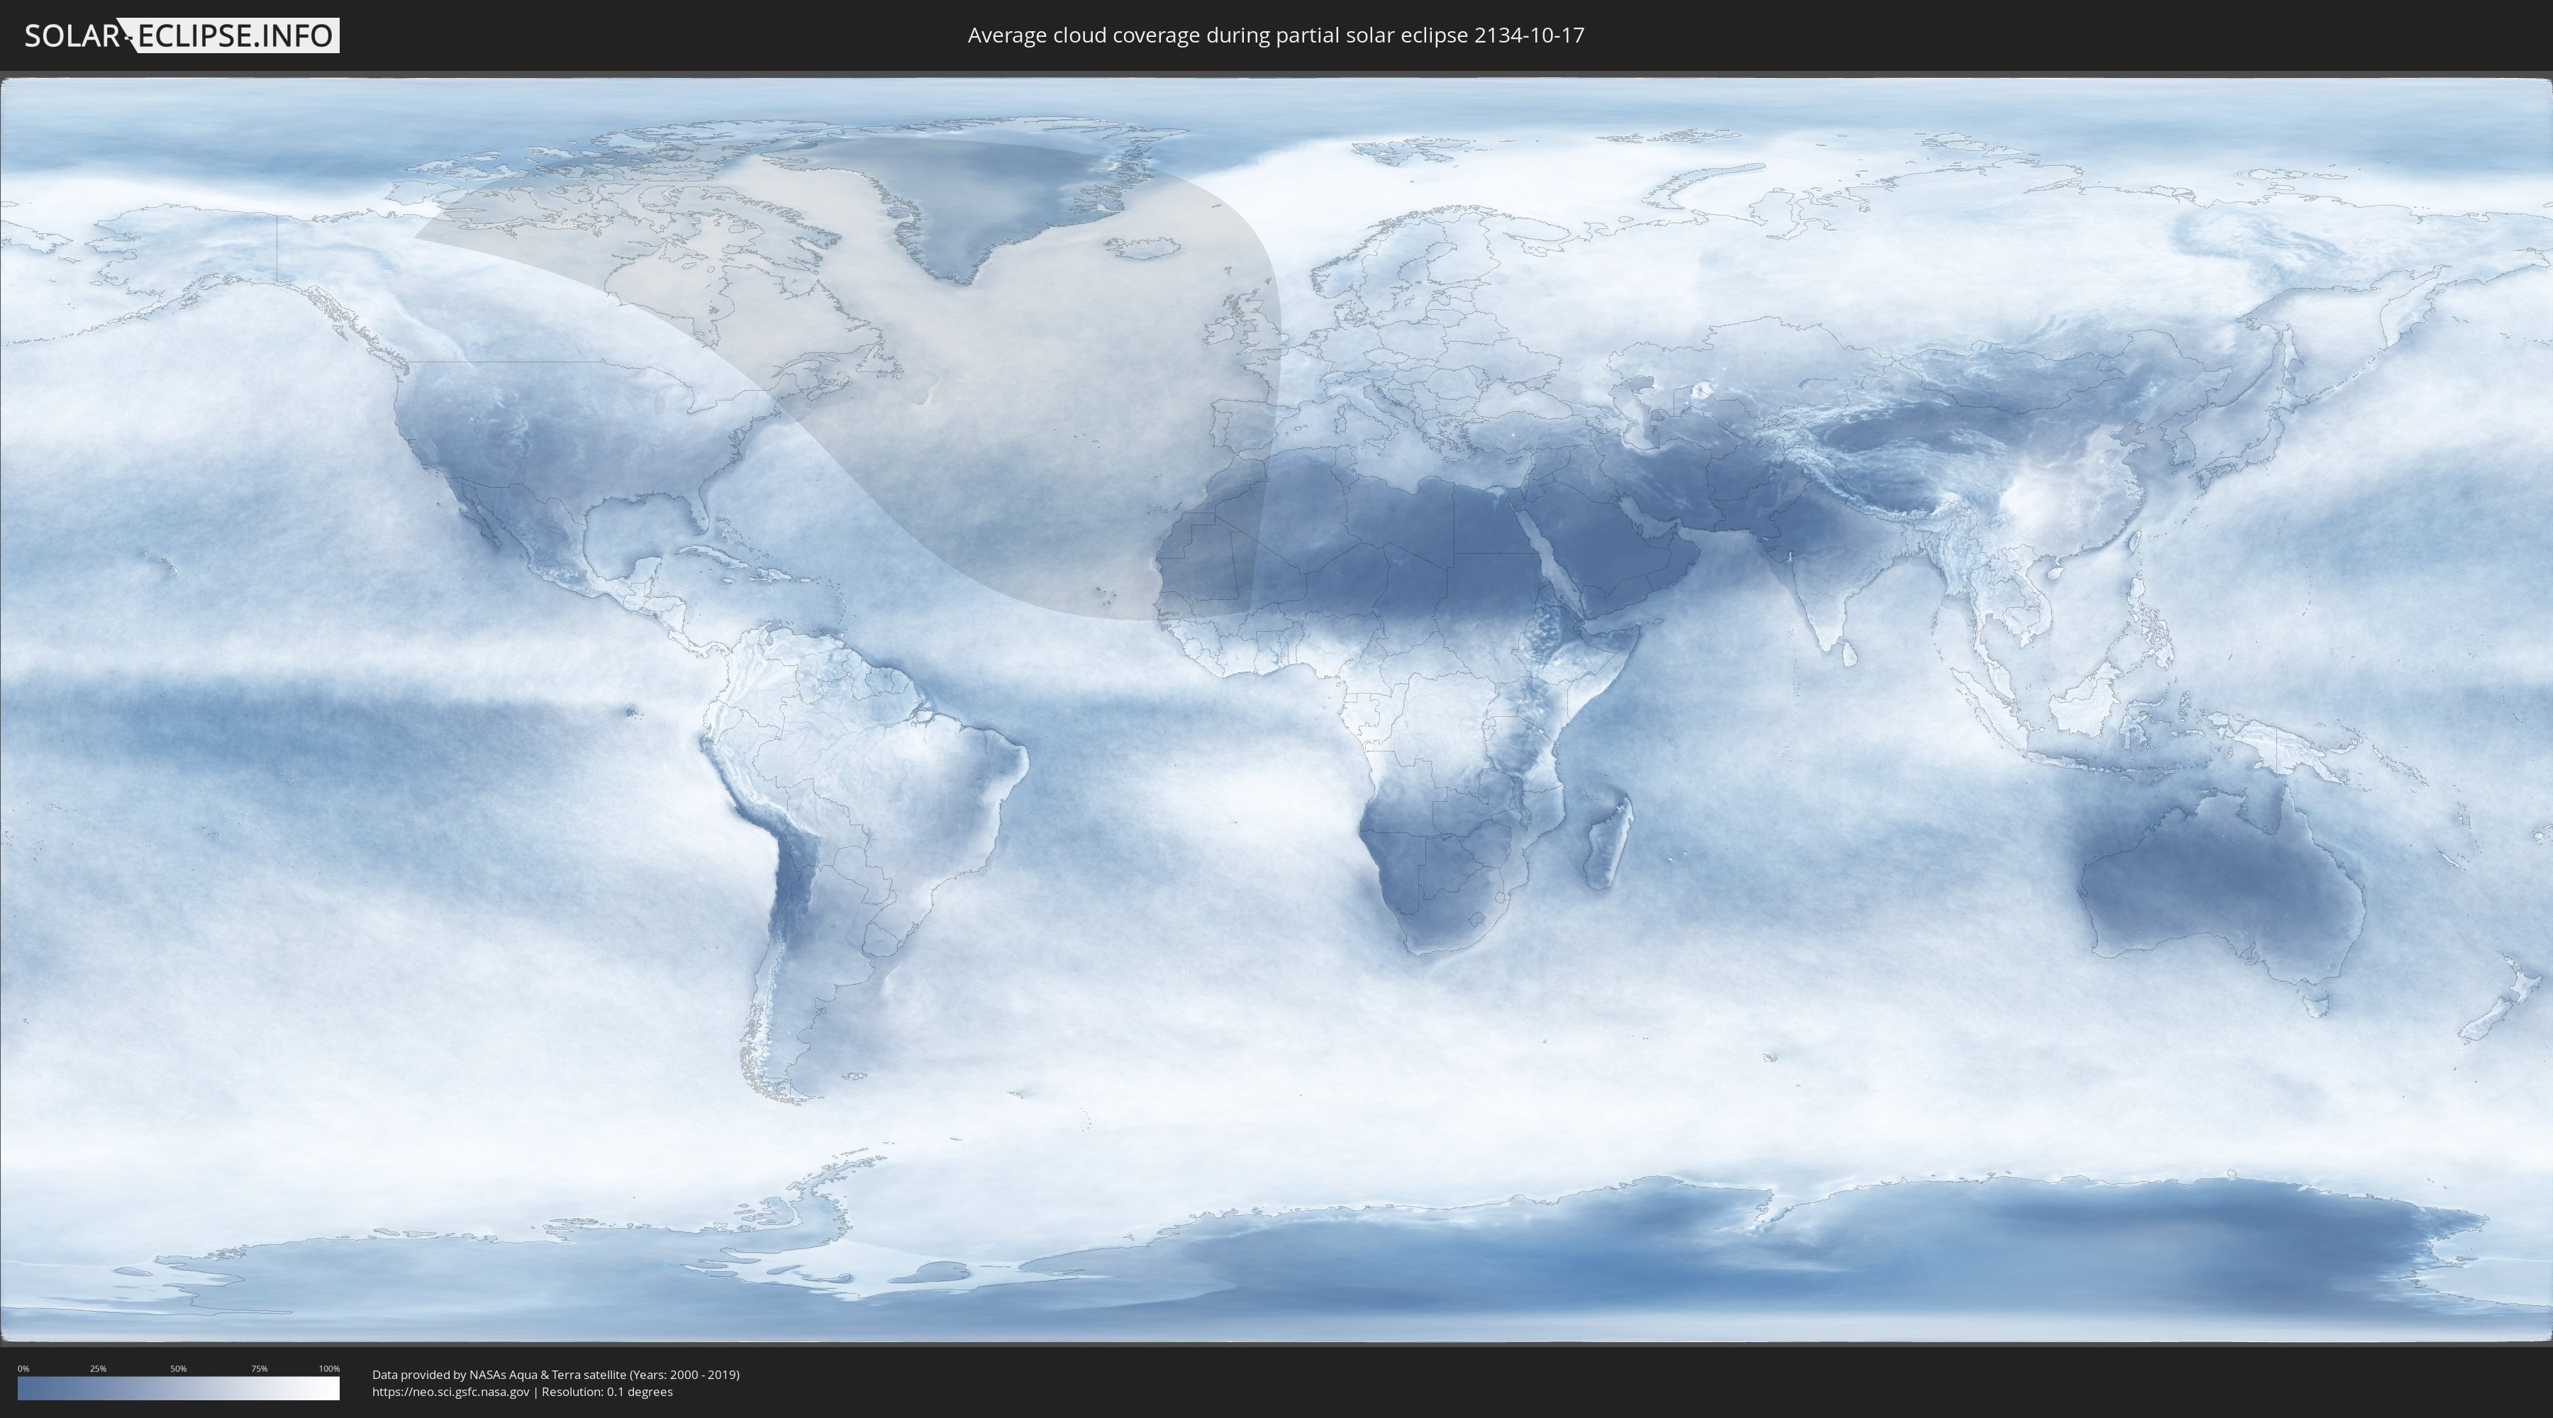Click the '25%' legend label

[x=98, y=1368]
